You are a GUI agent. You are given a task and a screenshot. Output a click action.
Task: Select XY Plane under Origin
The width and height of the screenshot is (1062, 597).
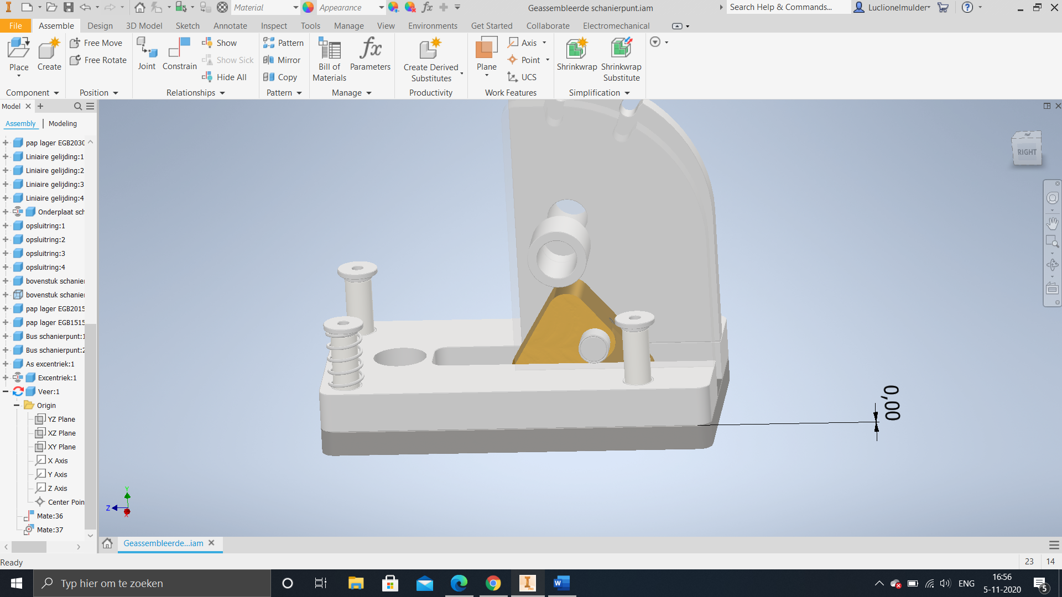[61, 447]
